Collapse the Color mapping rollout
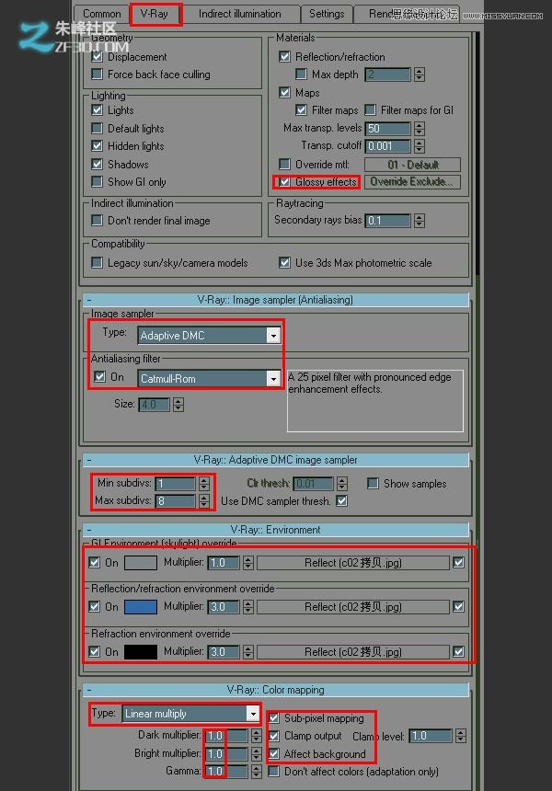 (275, 690)
